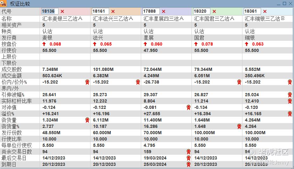Click 每单位行使权 value 4.795
Screen dimensions: 294x169
(x=149, y=145)
